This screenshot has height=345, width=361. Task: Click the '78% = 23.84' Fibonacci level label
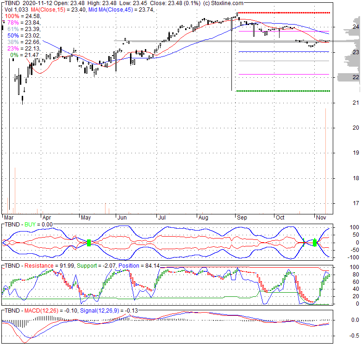(24, 23)
